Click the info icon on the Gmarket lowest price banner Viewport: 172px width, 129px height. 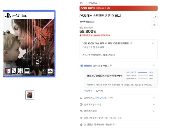point(108,8)
